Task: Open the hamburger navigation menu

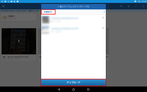Action: (x=3, y=6)
